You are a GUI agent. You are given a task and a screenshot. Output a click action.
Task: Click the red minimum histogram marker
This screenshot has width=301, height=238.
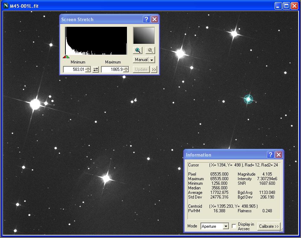[64, 56]
